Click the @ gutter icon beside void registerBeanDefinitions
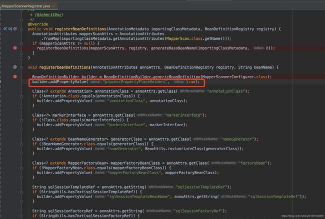The image size is (325, 219). pyautogui.click(x=15, y=66)
